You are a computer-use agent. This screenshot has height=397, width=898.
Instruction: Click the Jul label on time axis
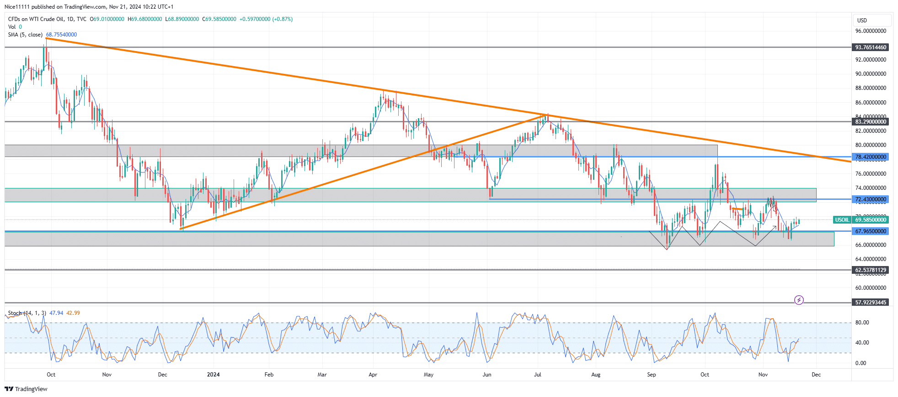click(x=538, y=375)
